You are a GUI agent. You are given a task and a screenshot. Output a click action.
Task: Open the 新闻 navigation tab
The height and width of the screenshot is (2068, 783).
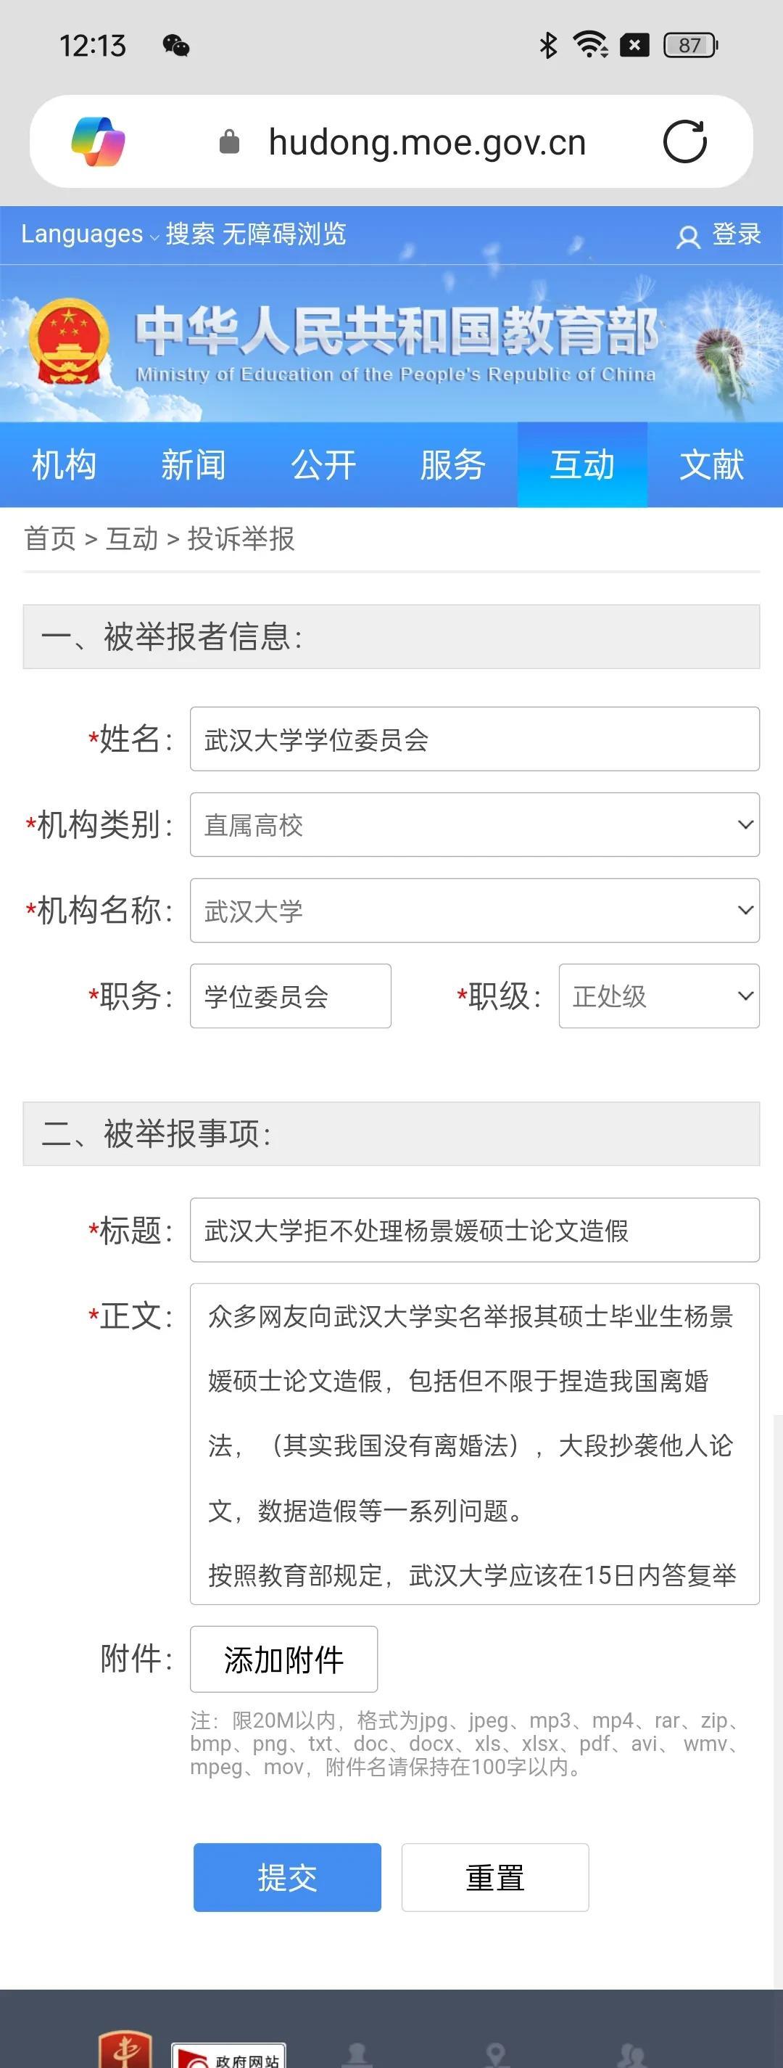[x=194, y=465]
